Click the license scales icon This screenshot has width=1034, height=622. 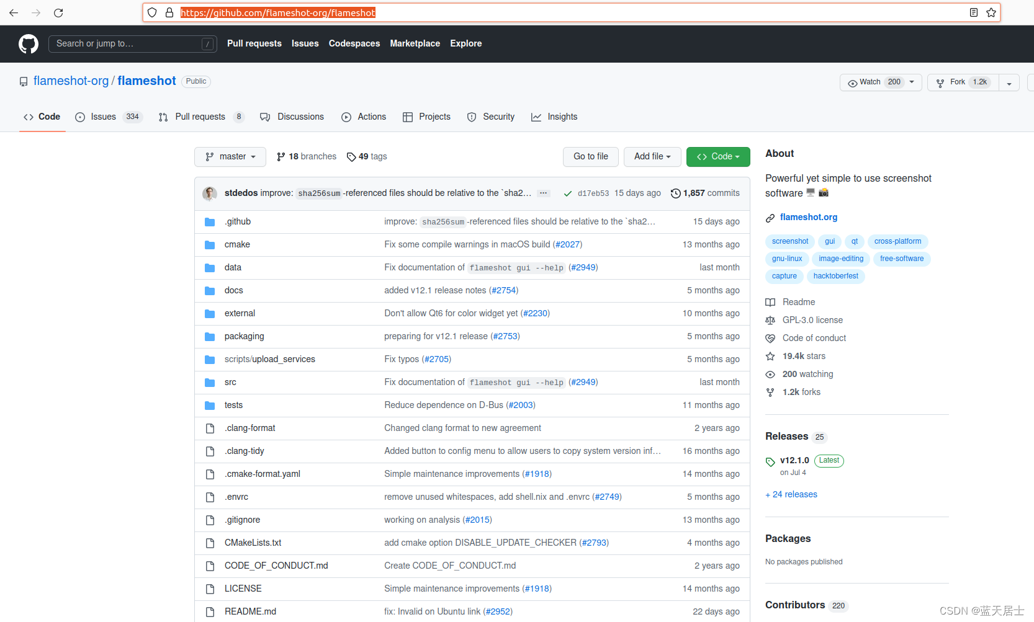(770, 321)
